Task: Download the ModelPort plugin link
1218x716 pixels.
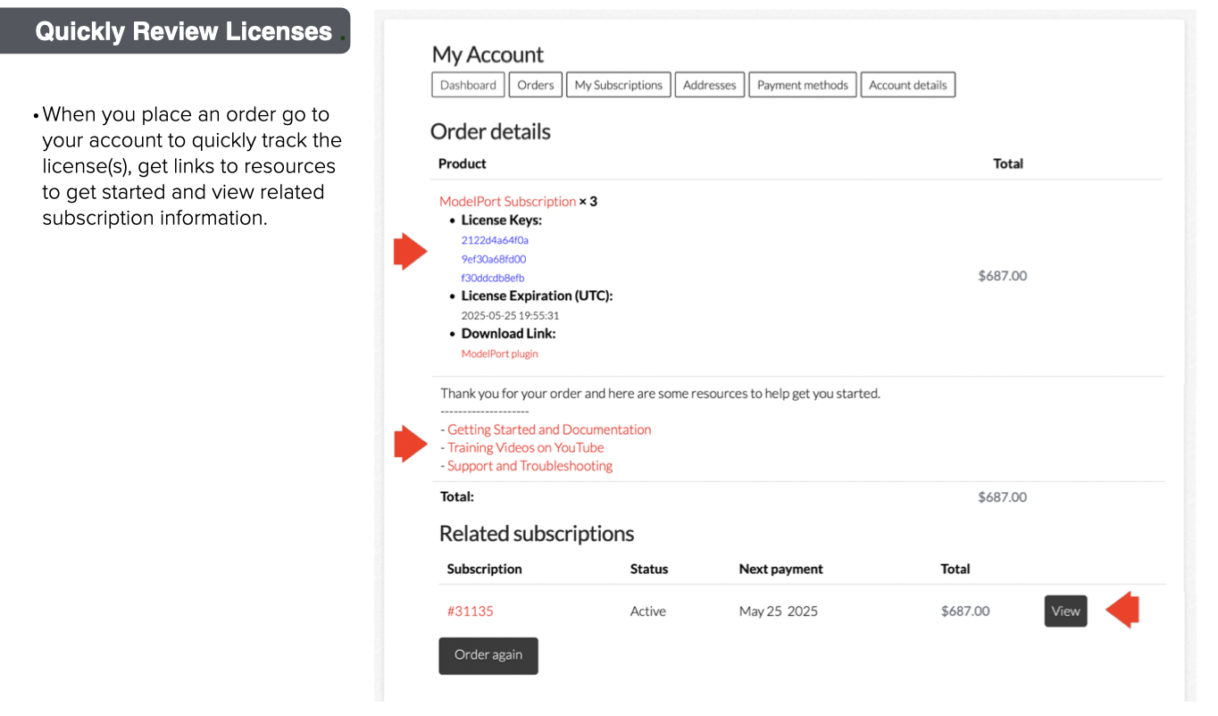Action: 499,354
